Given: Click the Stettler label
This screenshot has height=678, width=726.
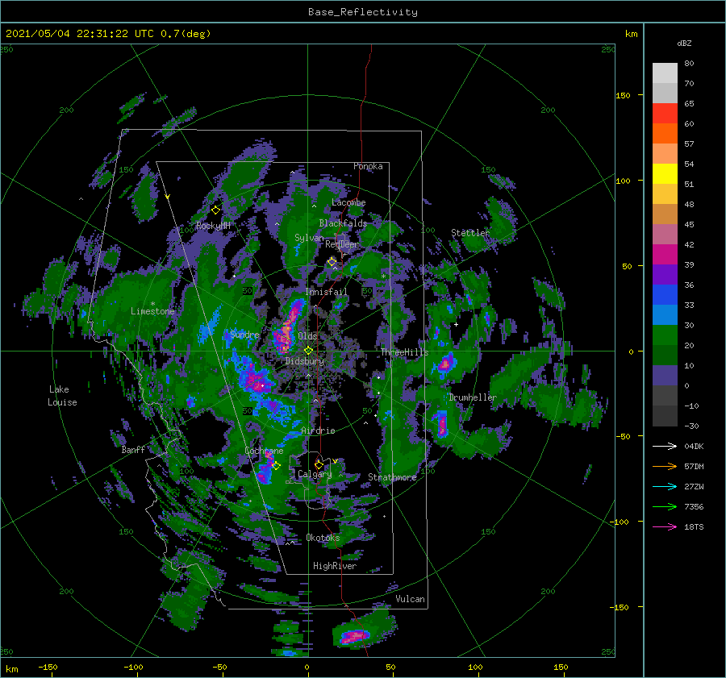Looking at the screenshot, I should (x=470, y=233).
